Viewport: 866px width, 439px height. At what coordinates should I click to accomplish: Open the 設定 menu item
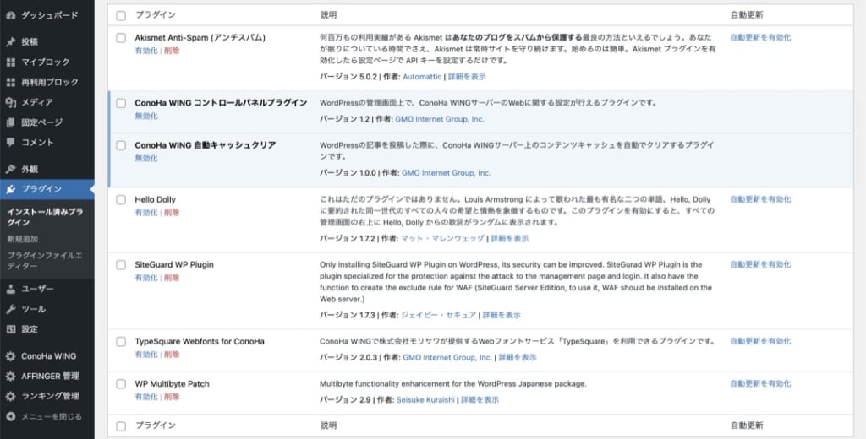tap(47, 329)
